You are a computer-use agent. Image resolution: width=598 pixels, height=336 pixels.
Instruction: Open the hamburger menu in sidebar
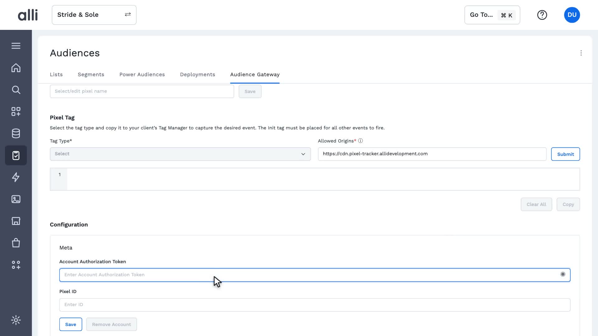point(16,46)
